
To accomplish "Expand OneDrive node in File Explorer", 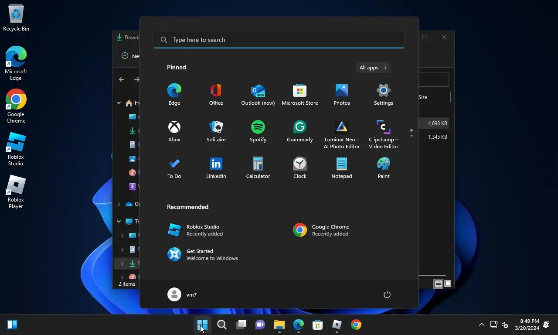I will (119, 204).
